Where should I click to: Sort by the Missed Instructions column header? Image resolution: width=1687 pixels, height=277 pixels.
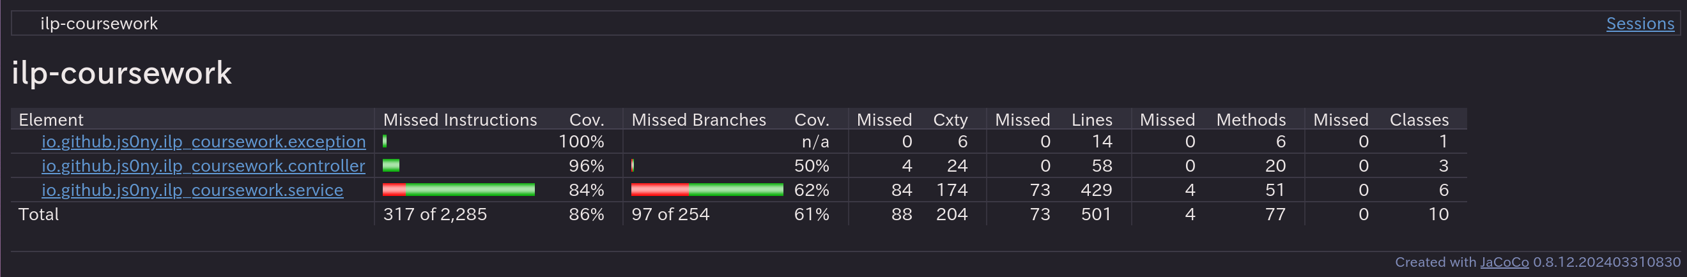(459, 120)
